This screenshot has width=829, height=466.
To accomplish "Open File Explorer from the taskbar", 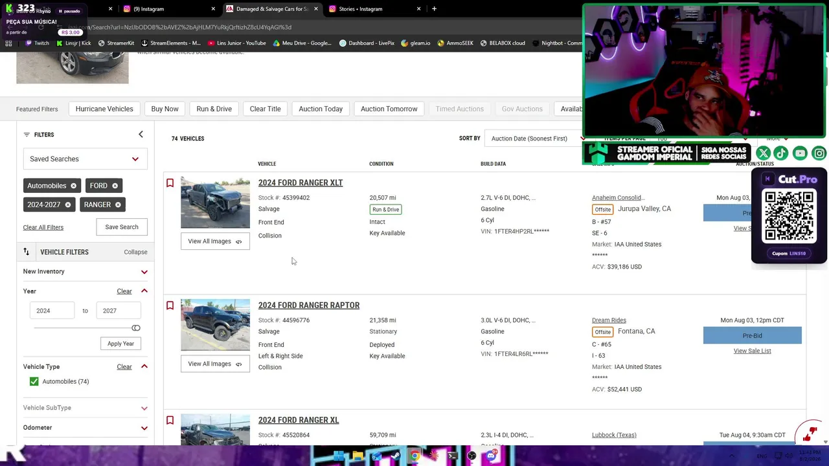I will [x=358, y=456].
